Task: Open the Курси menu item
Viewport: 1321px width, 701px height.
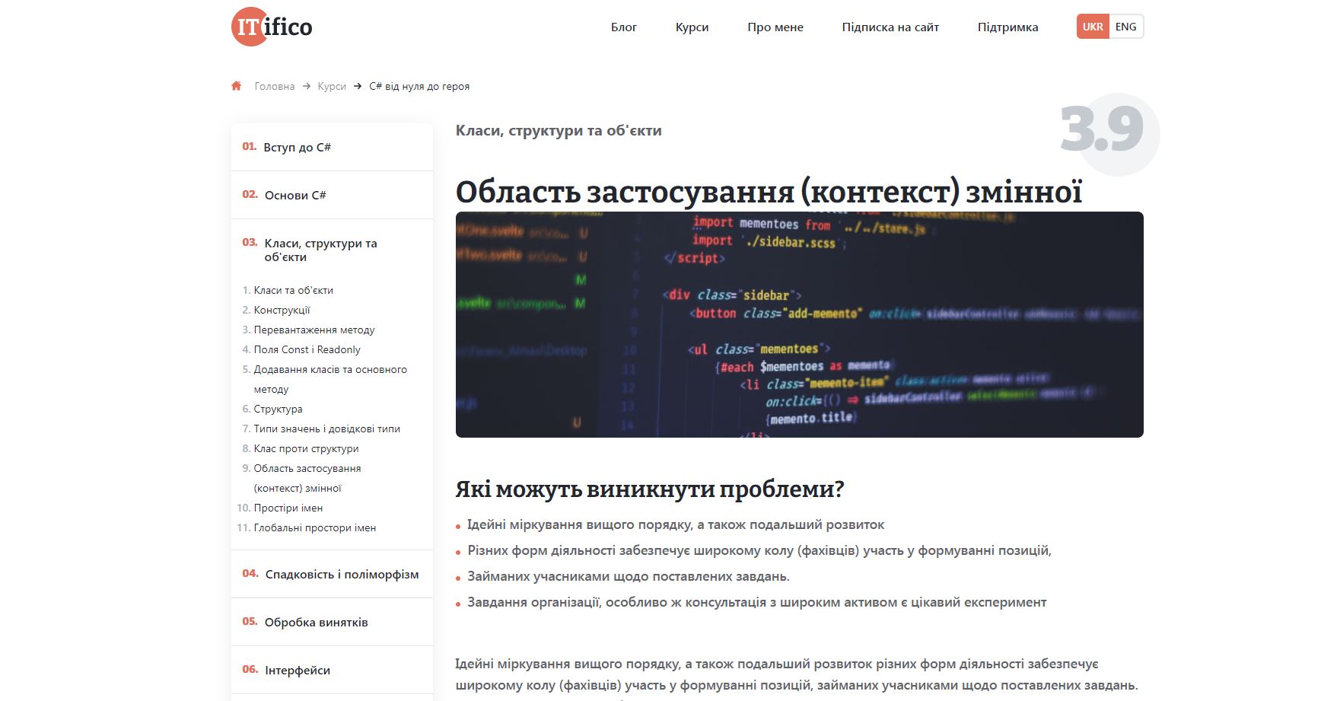Action: [692, 27]
